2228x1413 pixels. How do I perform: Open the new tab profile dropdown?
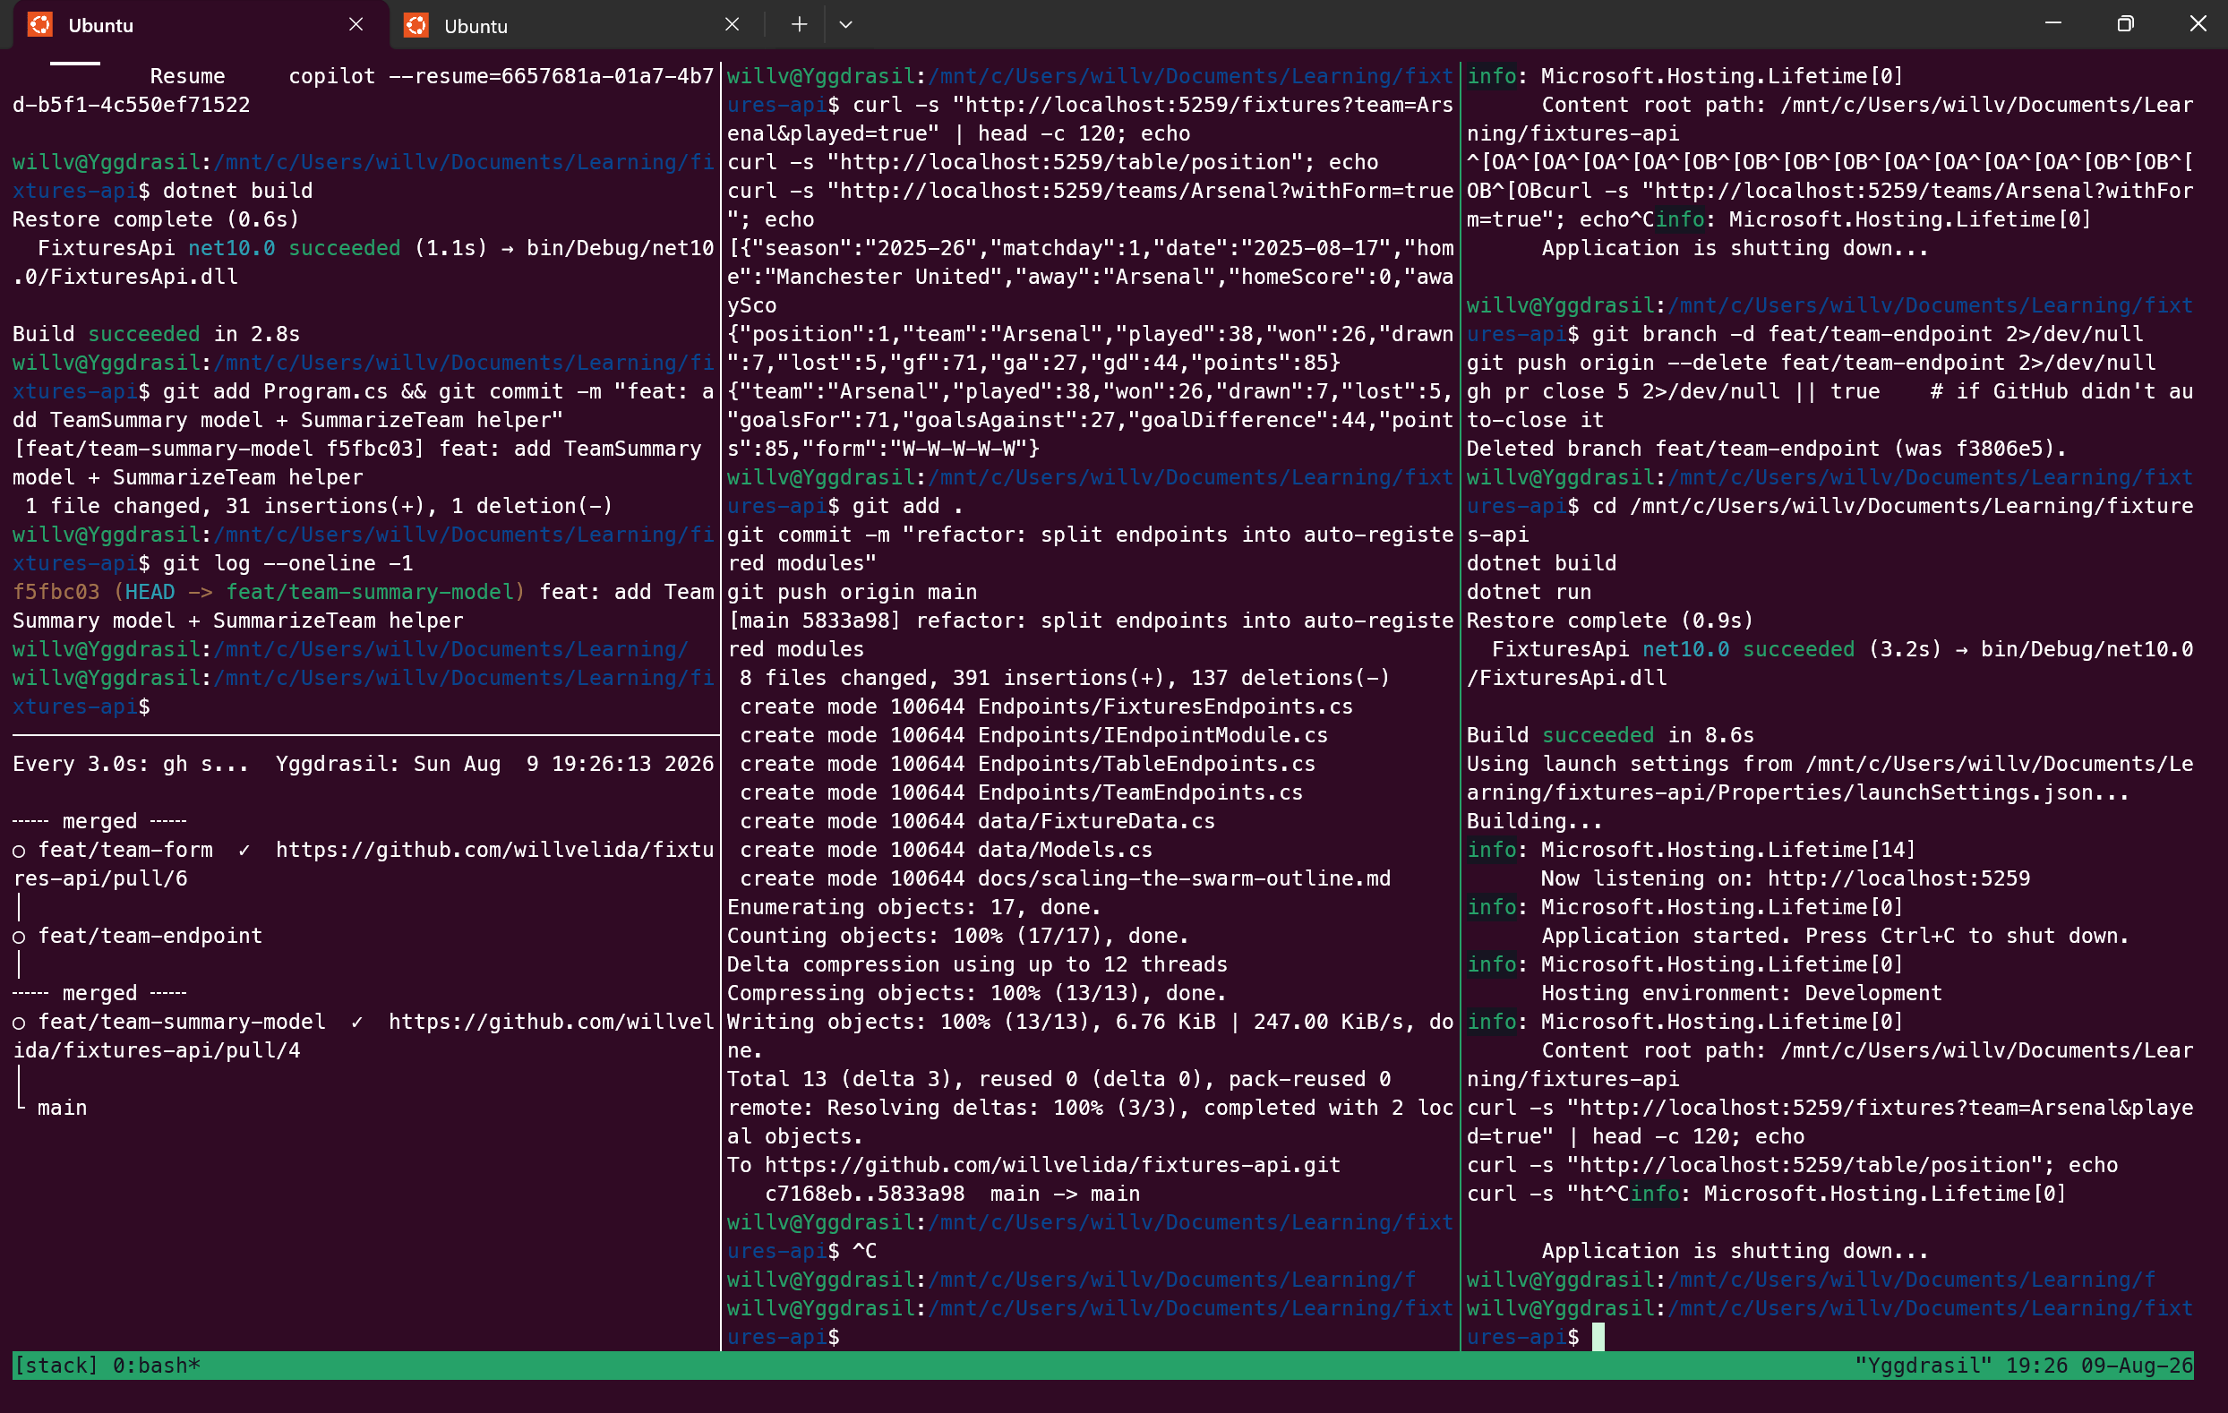845,25
